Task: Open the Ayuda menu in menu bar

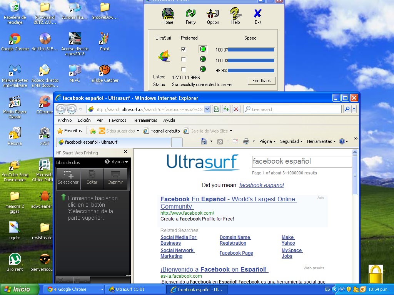Action: coord(169,120)
